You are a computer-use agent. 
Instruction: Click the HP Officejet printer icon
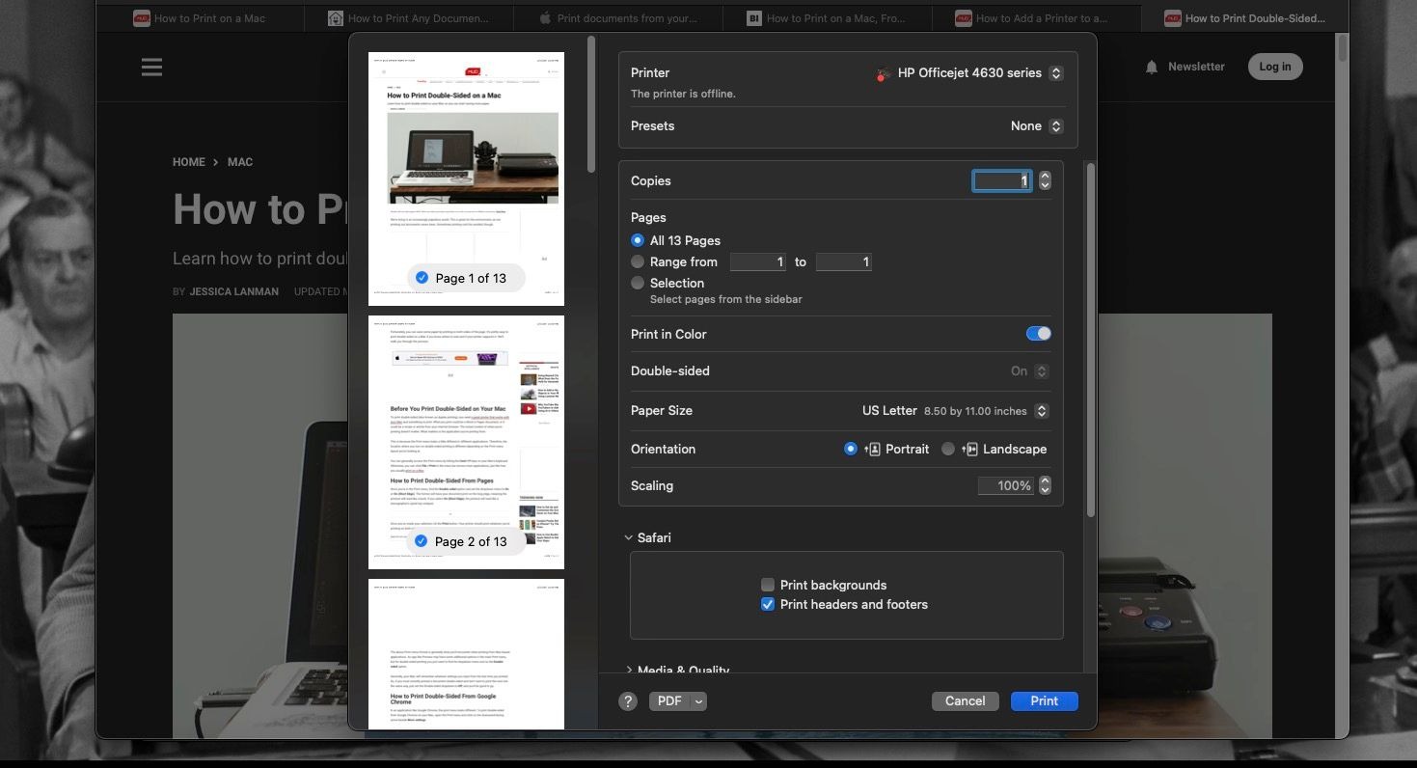pyautogui.click(x=882, y=73)
